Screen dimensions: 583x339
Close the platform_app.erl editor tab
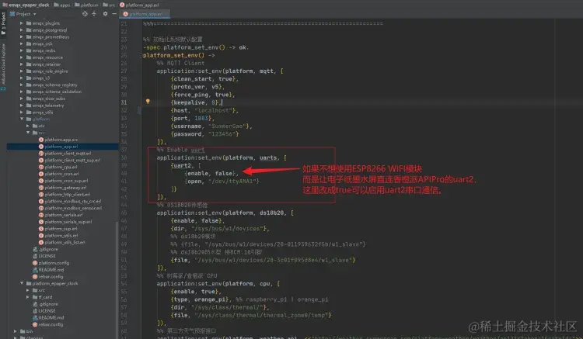point(166,14)
